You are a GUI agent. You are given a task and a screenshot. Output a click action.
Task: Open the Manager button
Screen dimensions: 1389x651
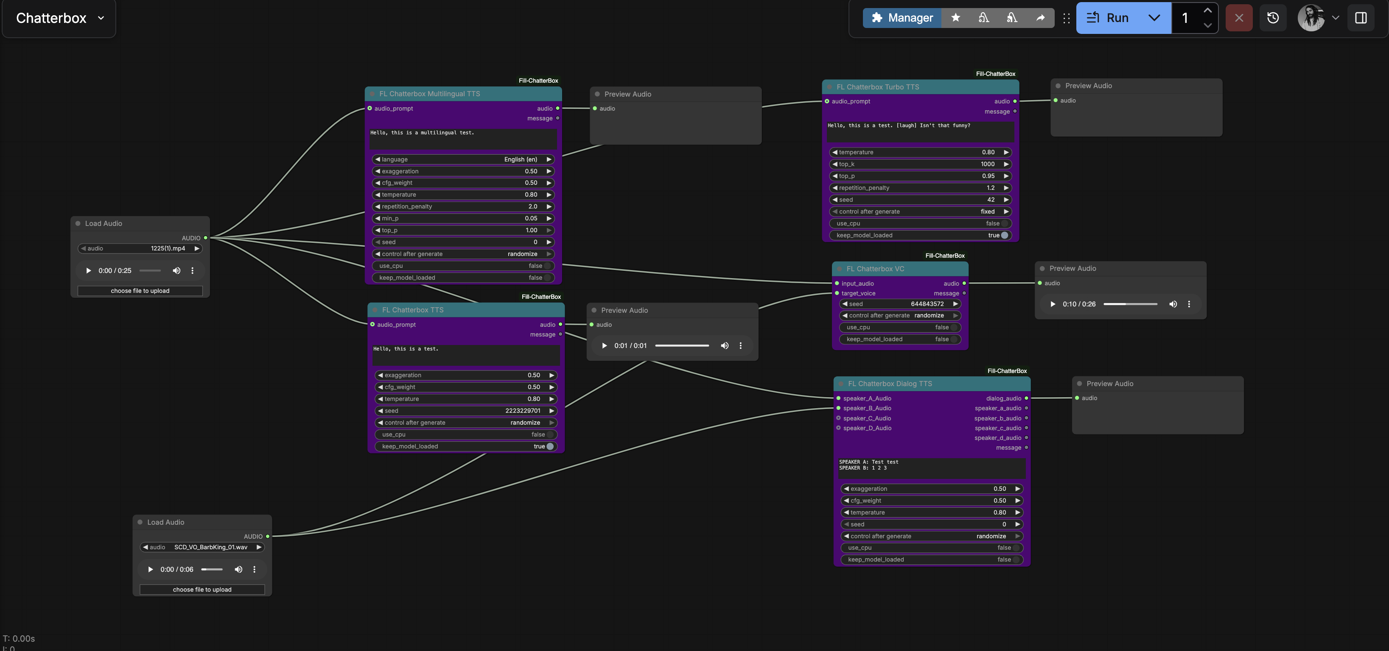[x=902, y=18]
